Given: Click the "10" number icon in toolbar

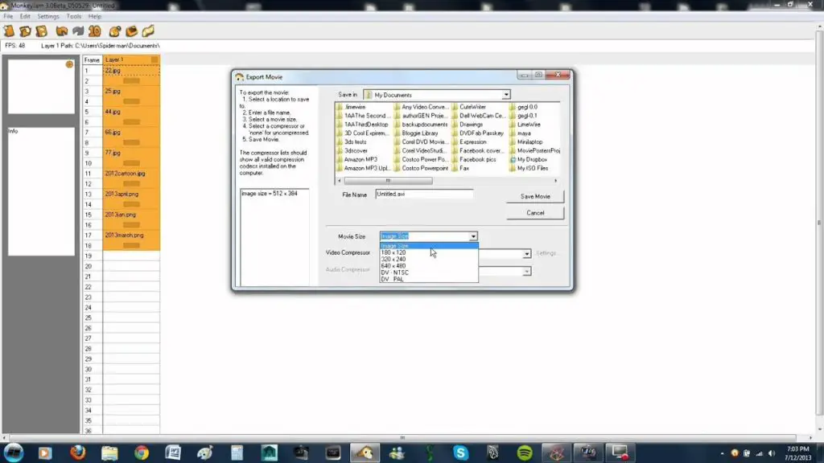Looking at the screenshot, I should point(94,31).
